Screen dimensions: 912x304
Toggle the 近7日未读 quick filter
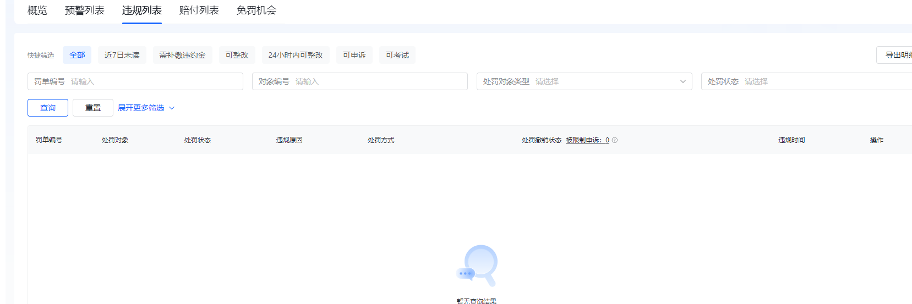[122, 55]
